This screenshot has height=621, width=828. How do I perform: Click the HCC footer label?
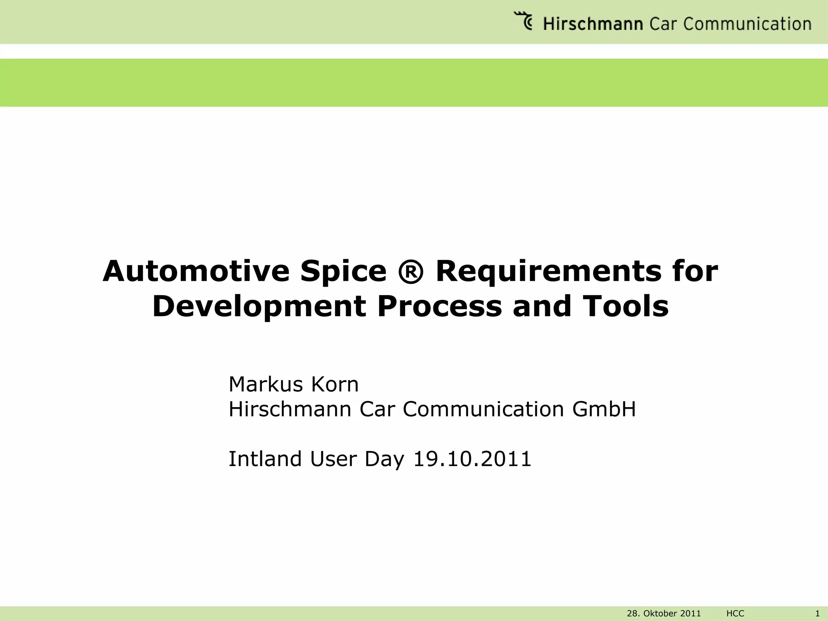[x=735, y=614]
